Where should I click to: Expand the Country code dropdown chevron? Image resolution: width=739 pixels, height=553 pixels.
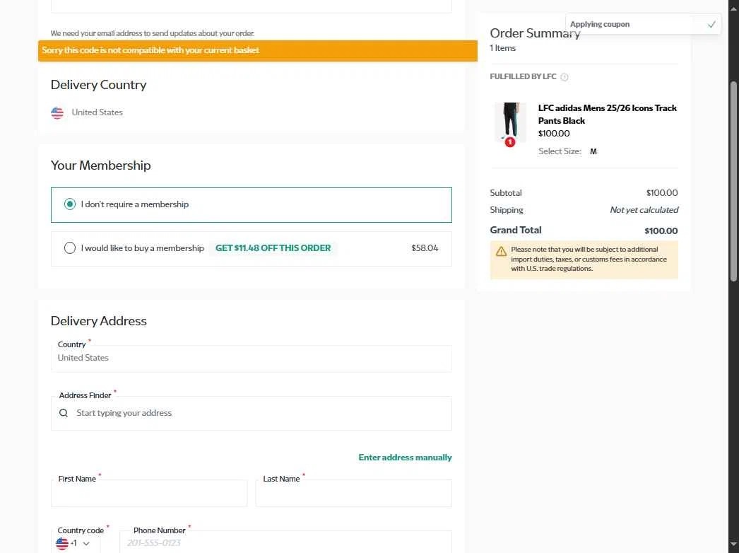point(86,544)
